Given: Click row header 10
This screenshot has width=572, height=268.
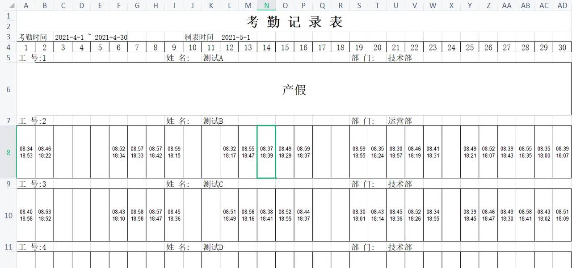Looking at the screenshot, I should pyautogui.click(x=8, y=215).
